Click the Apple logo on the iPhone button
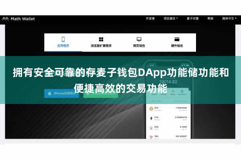Viewport: 241px width, 160px height. pos(49,93)
